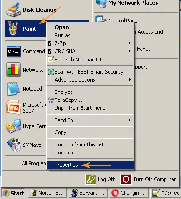Select Run as... in context menu

(x=90, y=35)
